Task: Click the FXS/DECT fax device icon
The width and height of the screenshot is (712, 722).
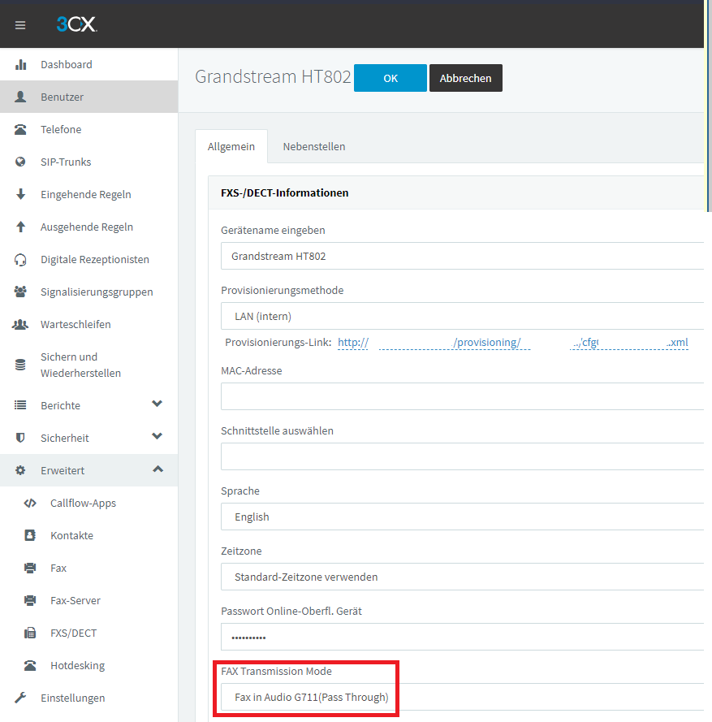Action: [30, 633]
